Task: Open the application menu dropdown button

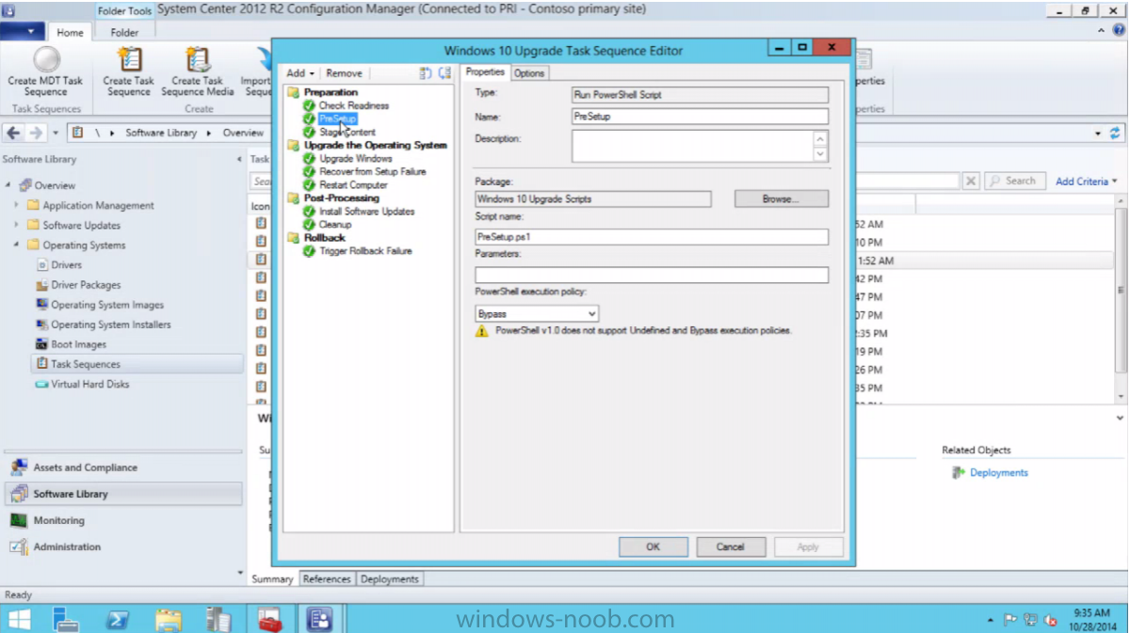Action: [23, 31]
